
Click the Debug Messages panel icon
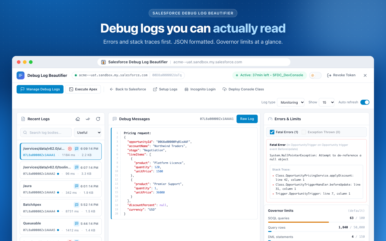pyautogui.click(x=115, y=119)
